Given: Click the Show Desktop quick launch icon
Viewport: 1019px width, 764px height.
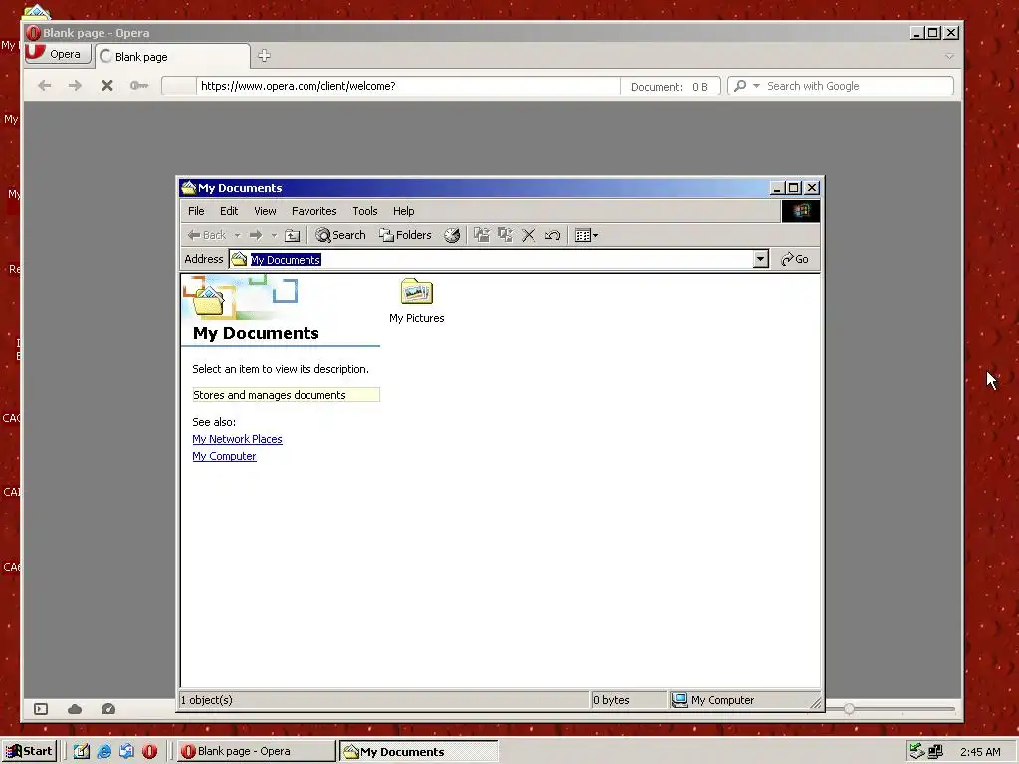Looking at the screenshot, I should click(x=82, y=752).
